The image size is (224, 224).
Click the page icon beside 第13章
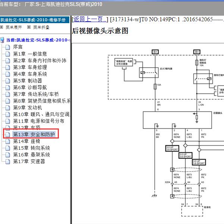(8, 134)
